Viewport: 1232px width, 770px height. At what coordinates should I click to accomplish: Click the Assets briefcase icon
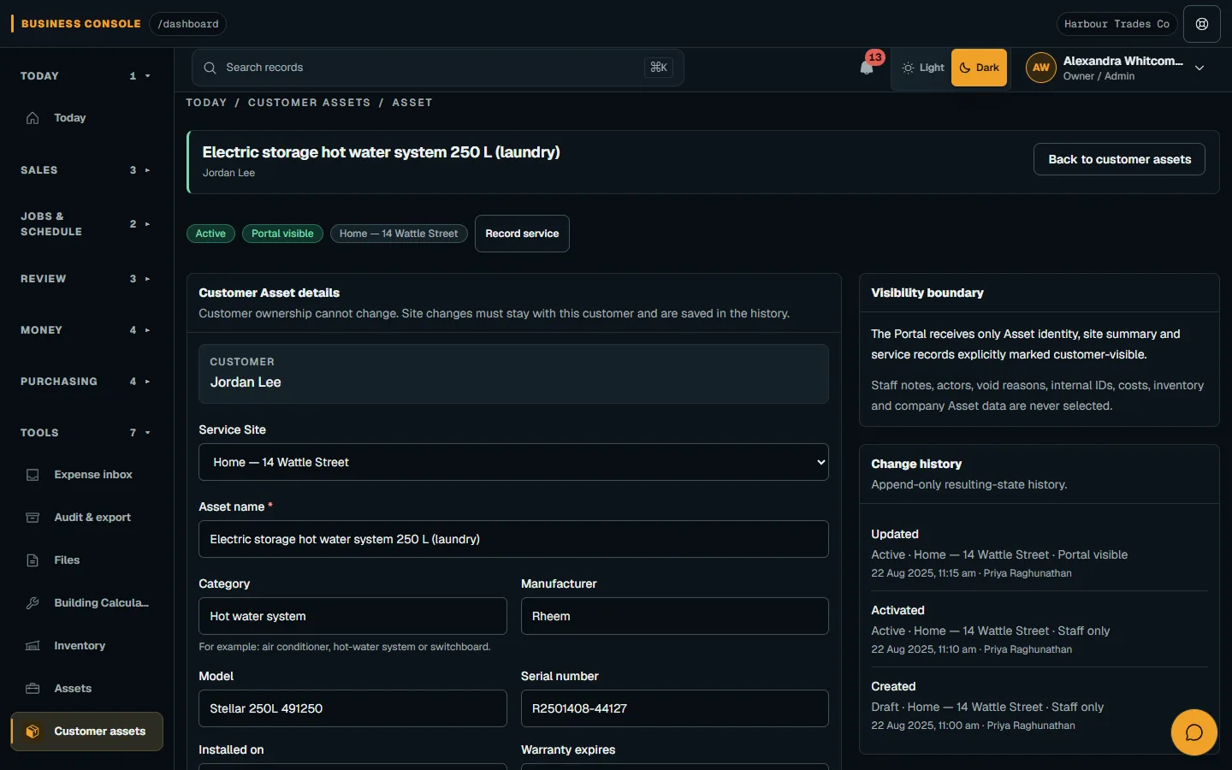point(33,689)
